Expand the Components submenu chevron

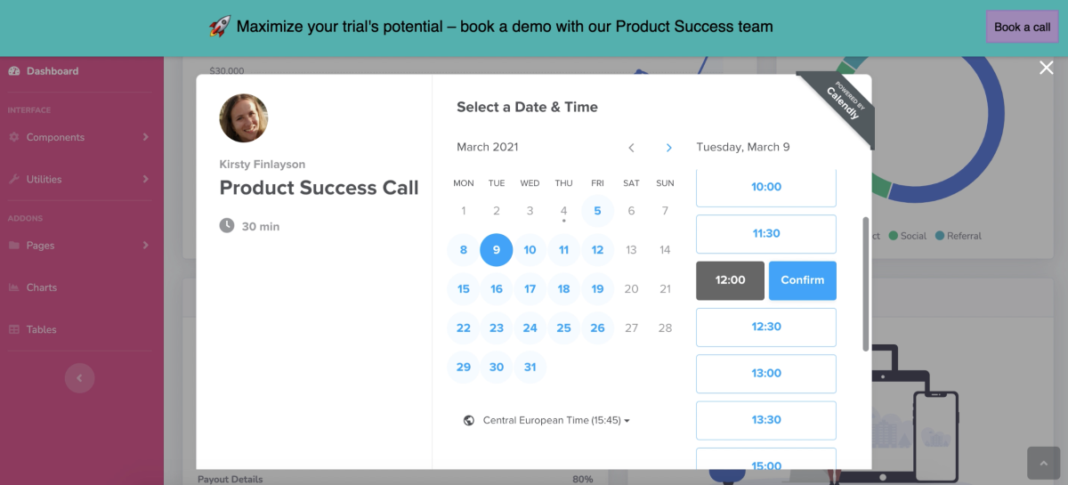pyautogui.click(x=145, y=137)
